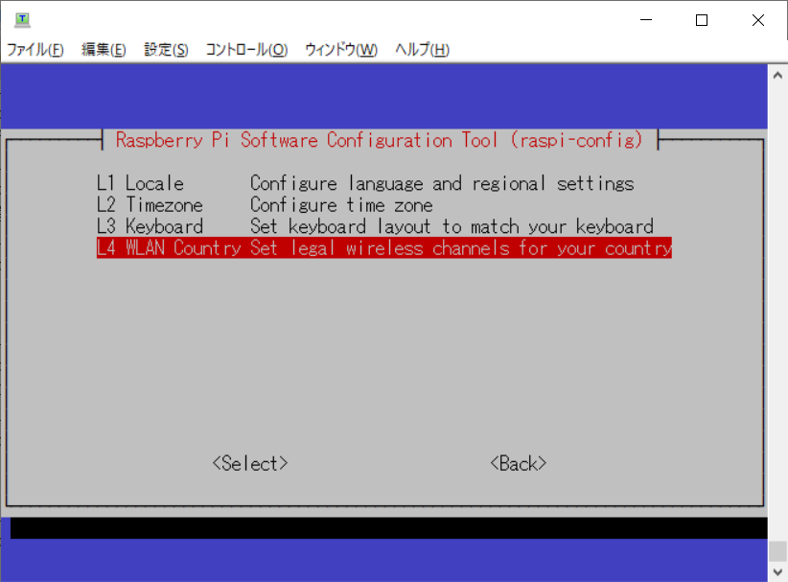Select the L4 WLAN Country option
Viewport: 788px width, 582px height.
(384, 248)
